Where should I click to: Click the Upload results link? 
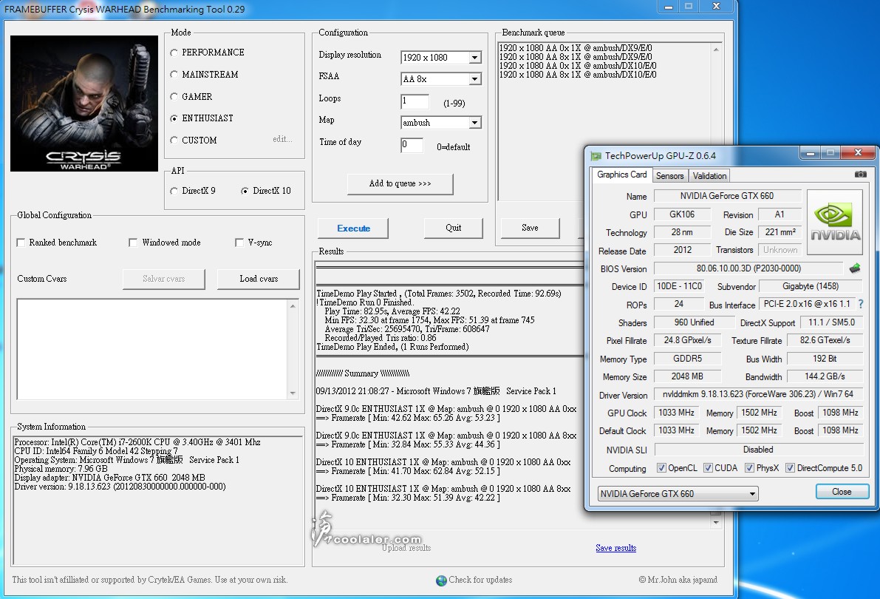pyautogui.click(x=406, y=549)
